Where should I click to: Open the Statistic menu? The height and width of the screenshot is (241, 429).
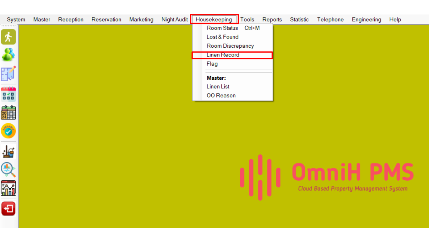pyautogui.click(x=299, y=19)
